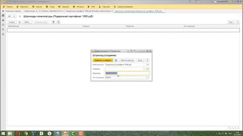The height and width of the screenshot is (136, 243).
Task: Expand the Тип штрихкода dropdown arrow
Action: [148, 77]
